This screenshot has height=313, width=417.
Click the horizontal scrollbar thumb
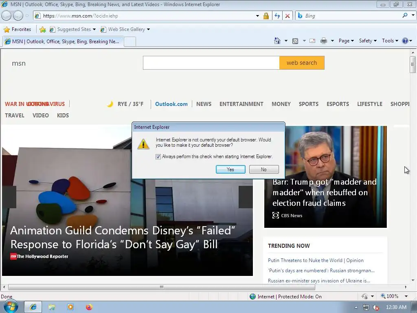161,287
